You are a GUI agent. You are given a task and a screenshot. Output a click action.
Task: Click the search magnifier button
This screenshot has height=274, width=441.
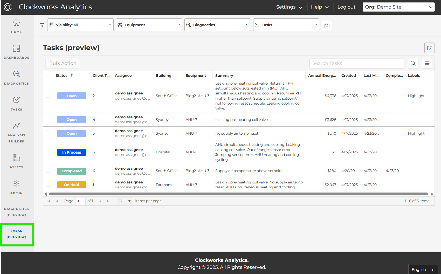tap(413, 63)
